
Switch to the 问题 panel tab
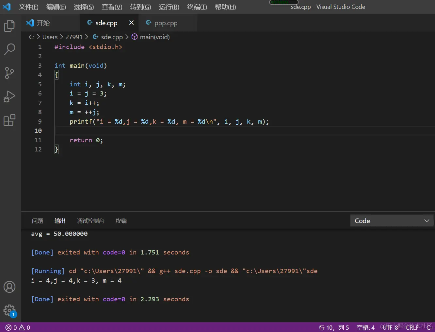38,221
